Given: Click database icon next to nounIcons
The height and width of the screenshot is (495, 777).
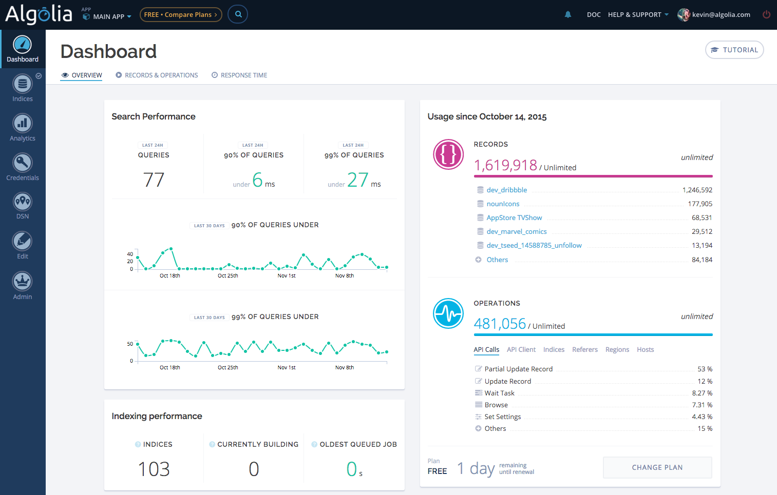Looking at the screenshot, I should 480,204.
